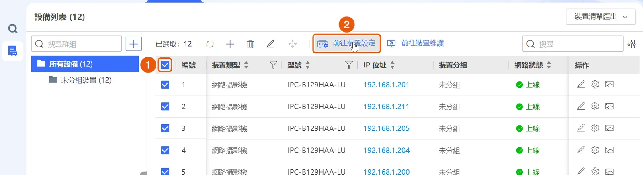This screenshot has width=643, height=175.
Task: Click the 已選取: 12 label
Action: (x=174, y=44)
